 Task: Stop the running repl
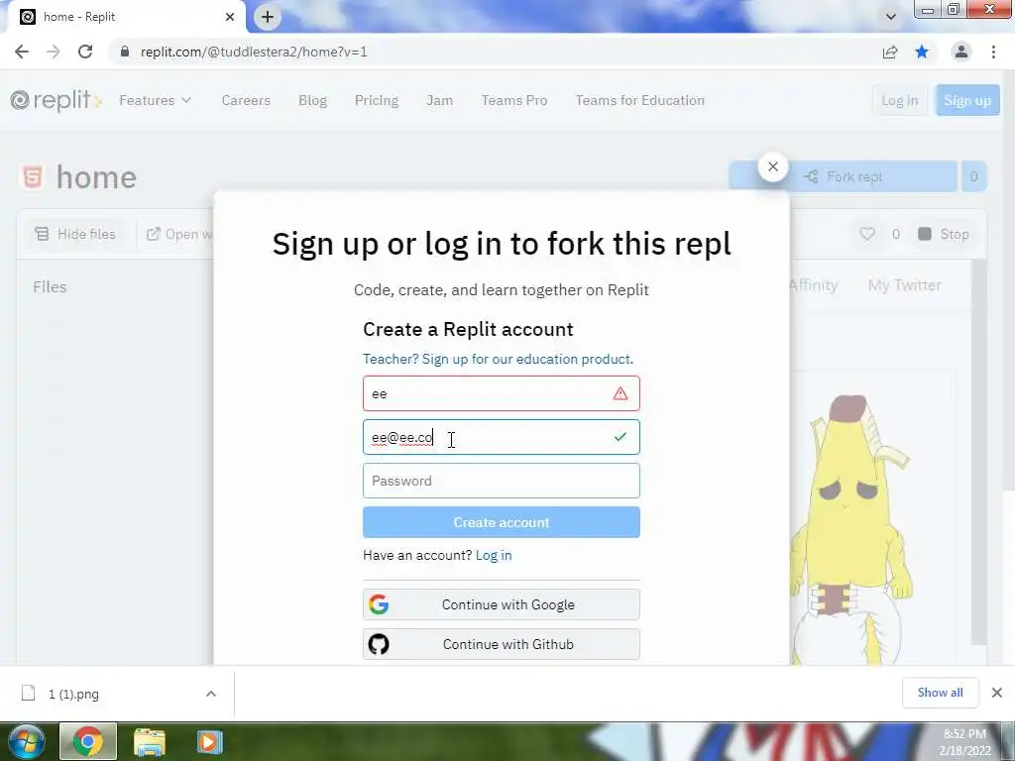click(944, 234)
